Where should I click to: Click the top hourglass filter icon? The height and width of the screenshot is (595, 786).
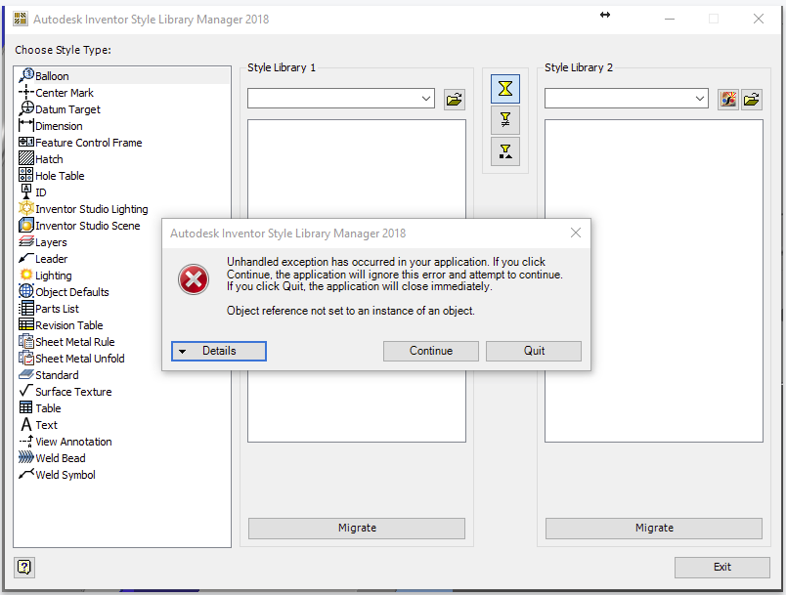[504, 88]
